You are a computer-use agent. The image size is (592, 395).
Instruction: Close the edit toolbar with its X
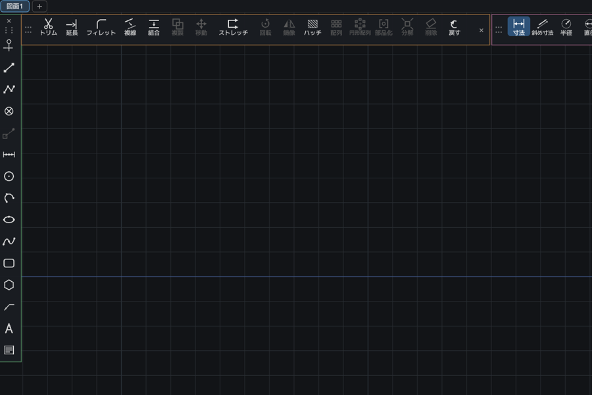pos(481,30)
